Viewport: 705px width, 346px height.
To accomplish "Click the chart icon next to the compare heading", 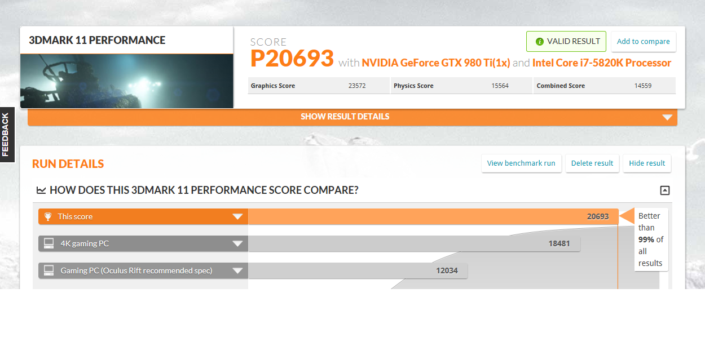I will (41, 190).
